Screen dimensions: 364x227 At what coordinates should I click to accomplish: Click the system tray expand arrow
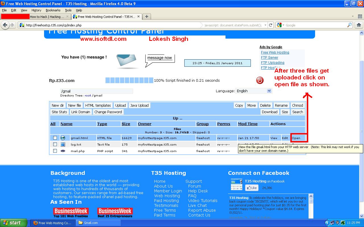[x=327, y=223]
